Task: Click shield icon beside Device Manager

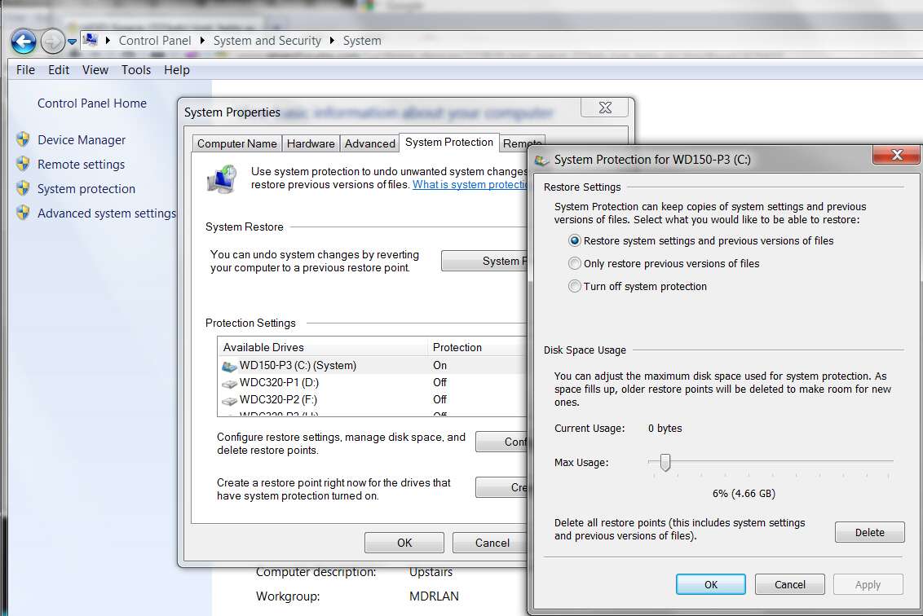Action: coord(23,139)
